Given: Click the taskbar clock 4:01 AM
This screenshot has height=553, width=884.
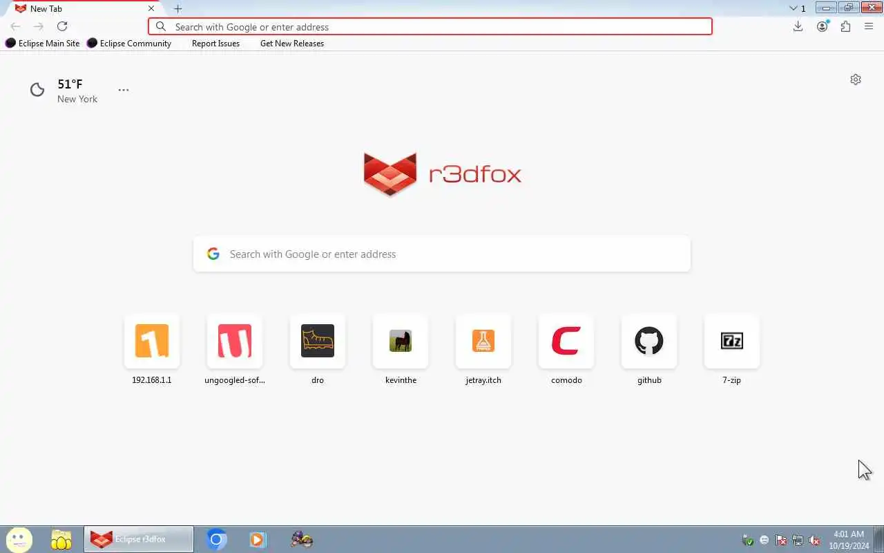Looking at the screenshot, I should coord(849,534).
